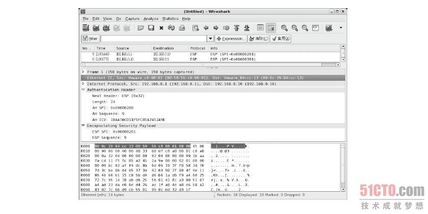
Task: Click packet list scrollbar up arrow
Action: pos(343,47)
